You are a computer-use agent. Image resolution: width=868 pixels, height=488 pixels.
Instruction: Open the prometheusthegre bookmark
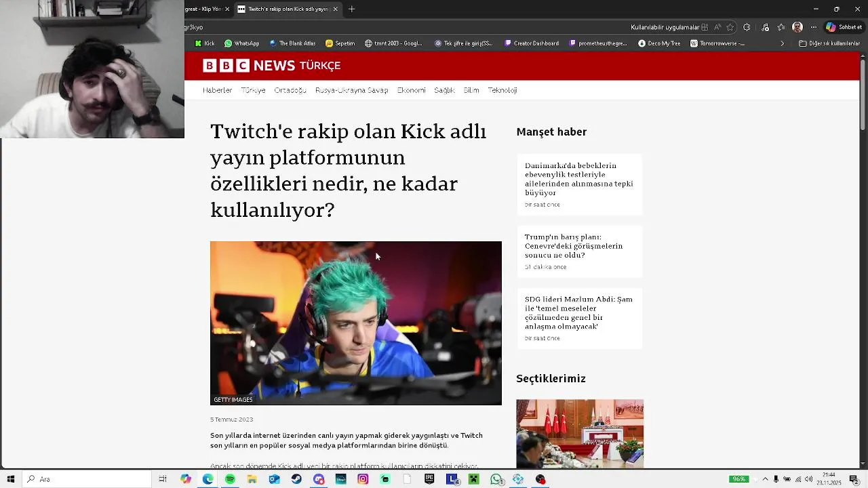tap(598, 43)
